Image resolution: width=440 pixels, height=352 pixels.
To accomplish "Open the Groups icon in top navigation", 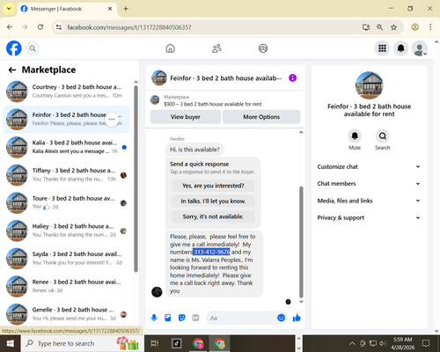I will pos(263,48).
